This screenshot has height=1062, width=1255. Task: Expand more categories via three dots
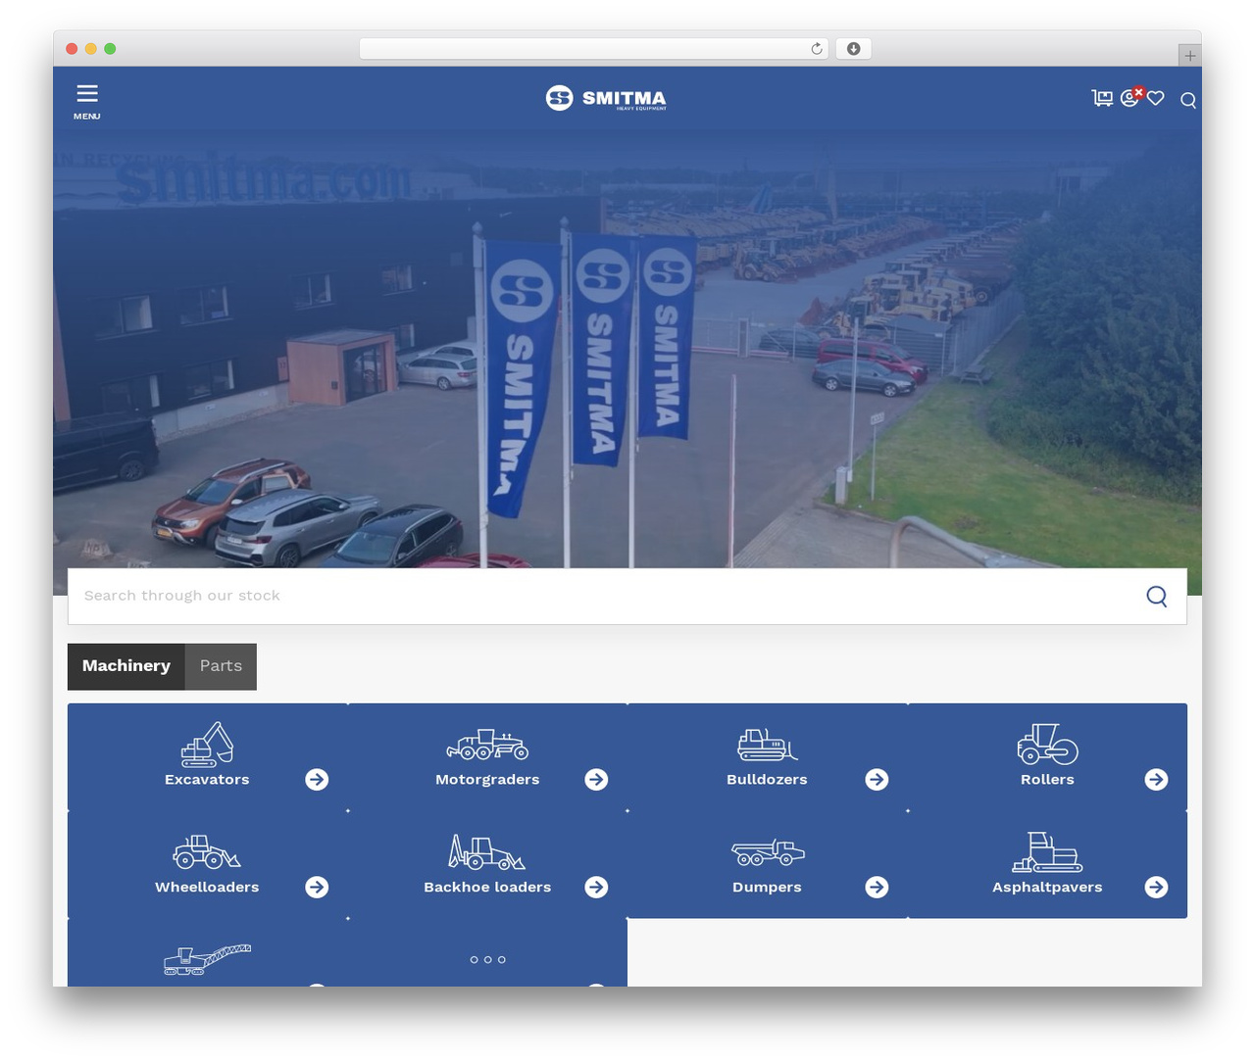coord(487,960)
